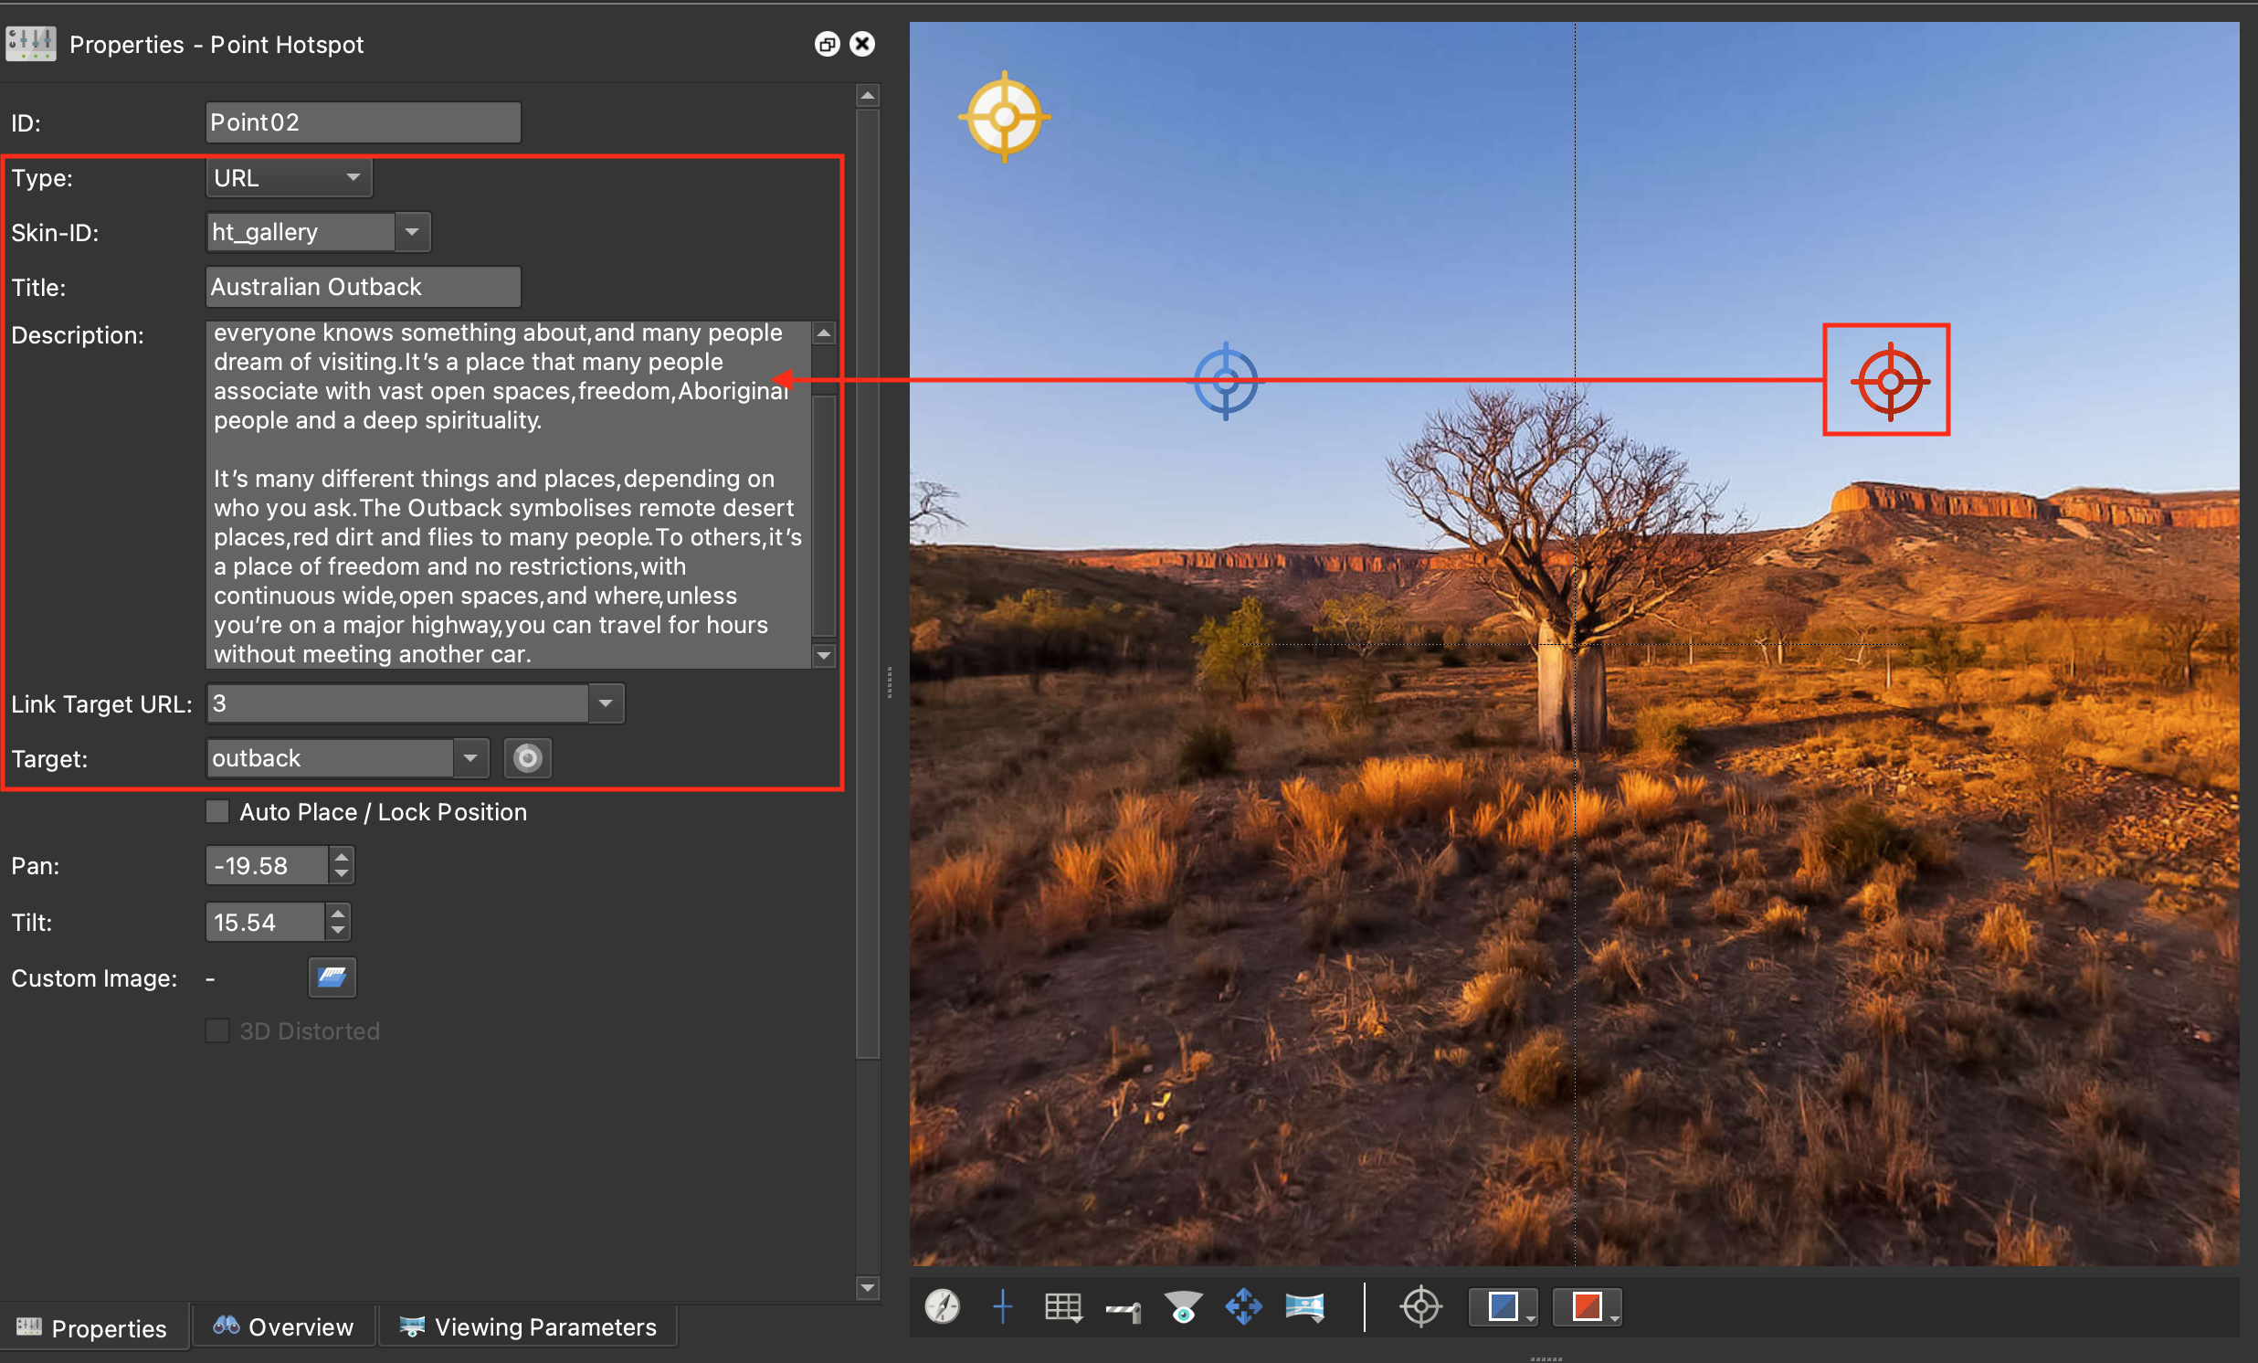
Task: Open Custom Image file browser
Action: click(x=332, y=977)
